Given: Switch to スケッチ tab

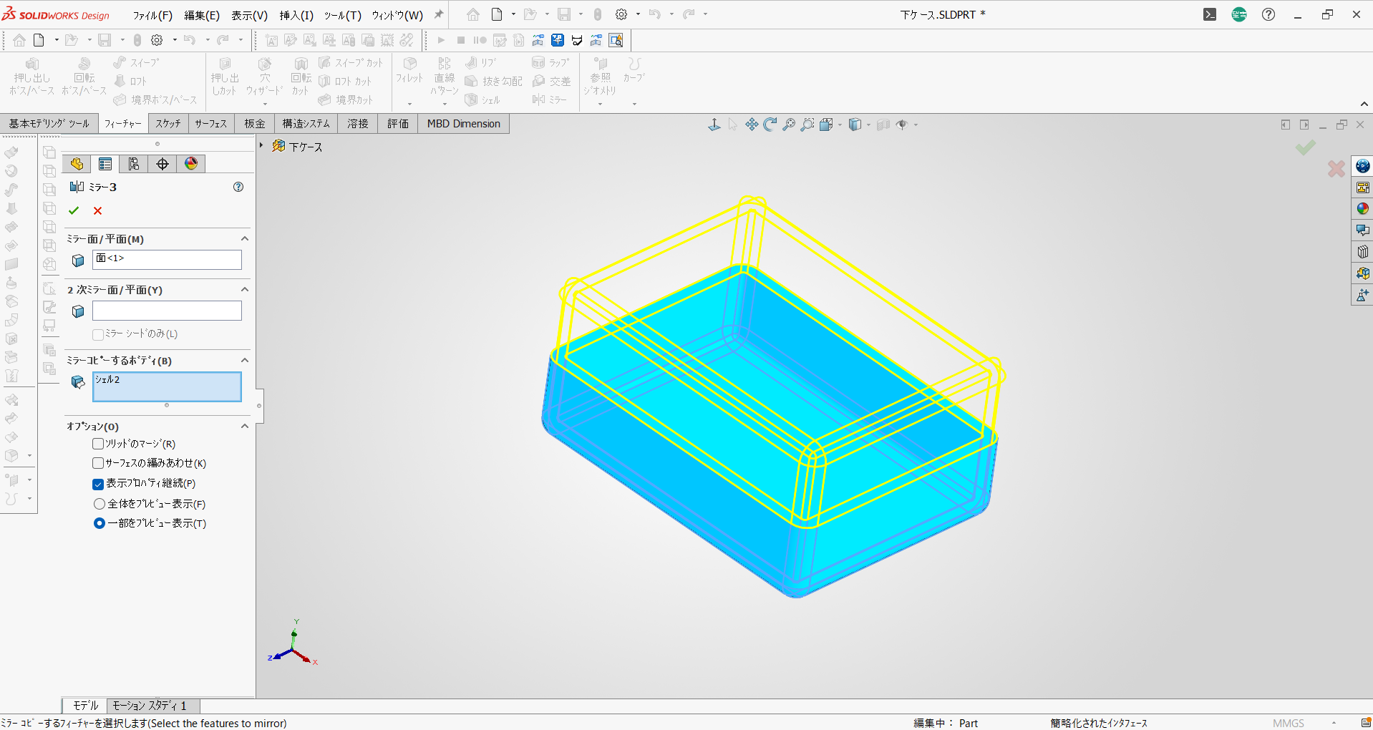Looking at the screenshot, I should 168,124.
